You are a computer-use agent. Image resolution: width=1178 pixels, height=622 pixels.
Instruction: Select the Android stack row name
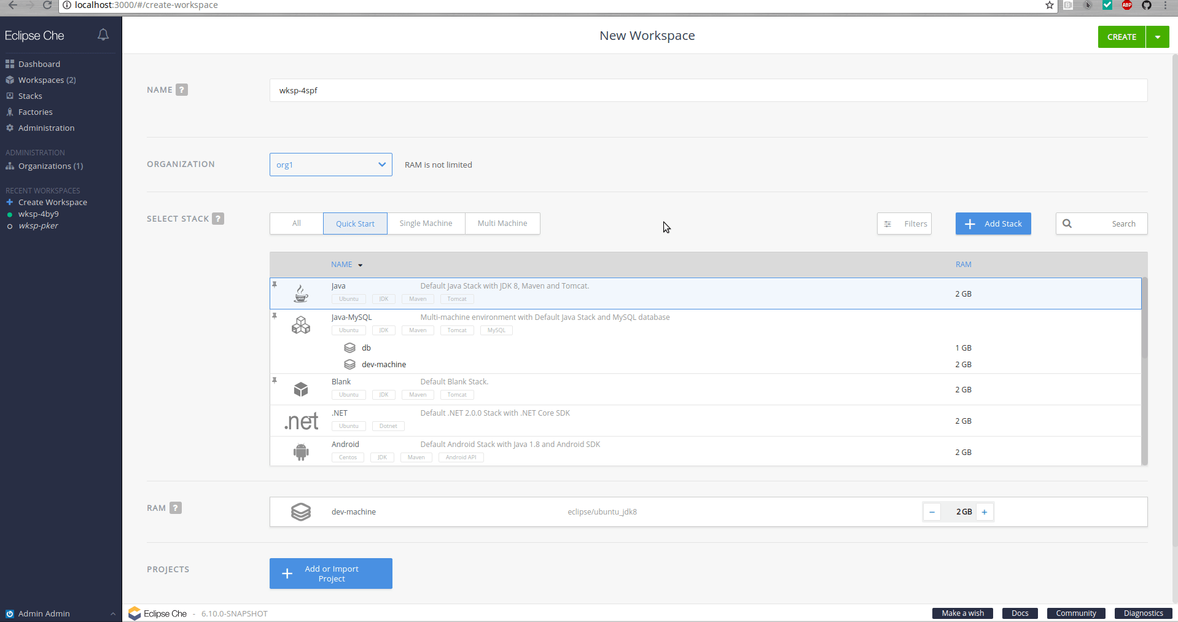(x=345, y=444)
